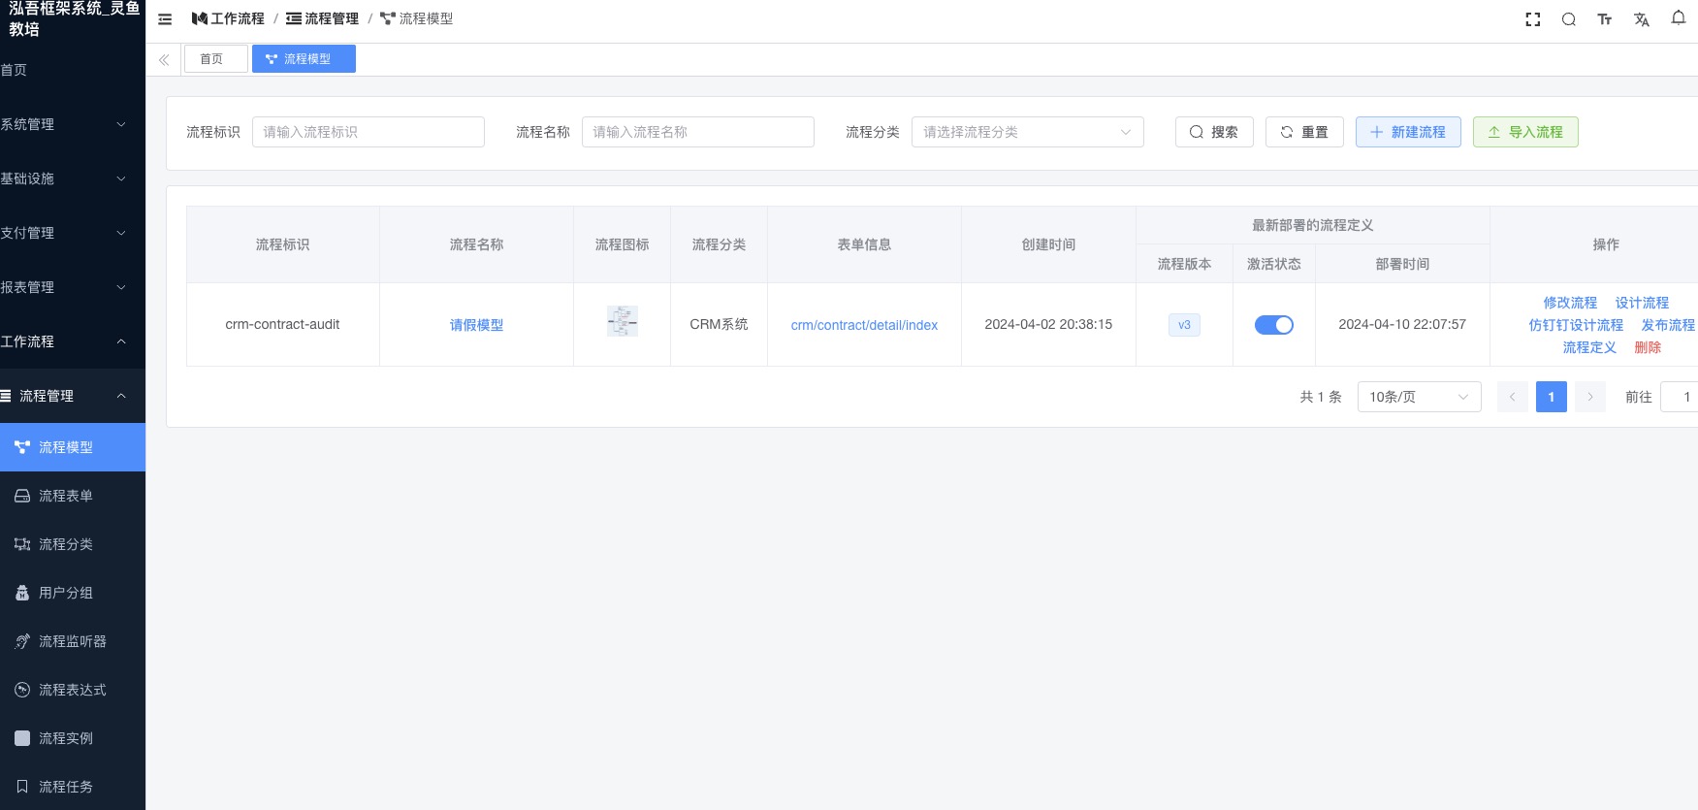This screenshot has height=810, width=1698.
Task: Click the 流程管理 breadcrumb
Action: coord(322,18)
